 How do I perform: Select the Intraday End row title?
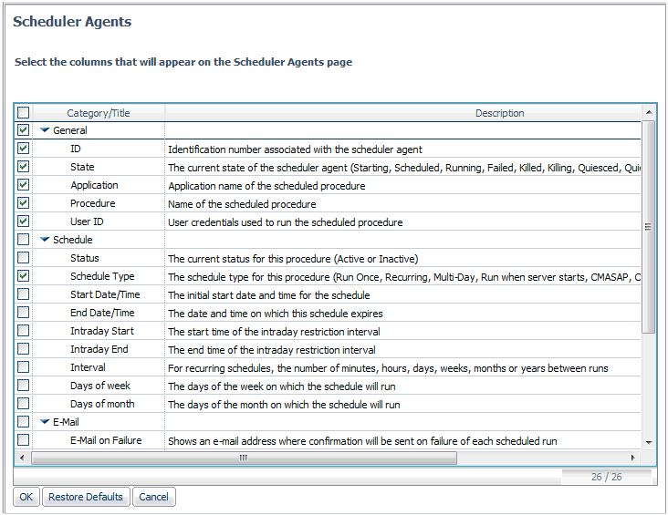click(x=99, y=349)
